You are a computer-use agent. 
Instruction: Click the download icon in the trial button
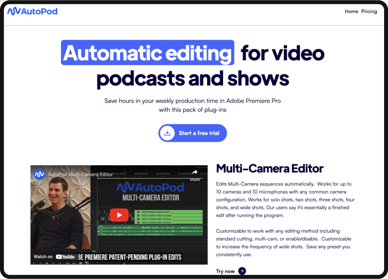(x=167, y=133)
